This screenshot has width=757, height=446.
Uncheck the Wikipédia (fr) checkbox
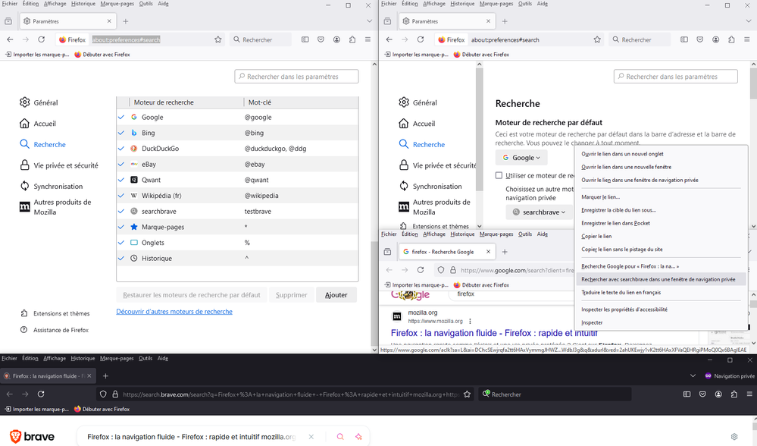[121, 196]
